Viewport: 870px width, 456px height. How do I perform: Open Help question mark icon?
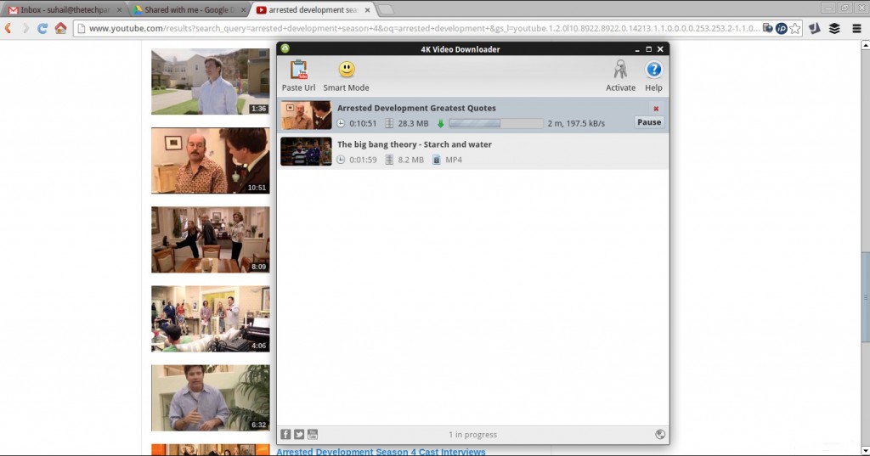point(653,70)
